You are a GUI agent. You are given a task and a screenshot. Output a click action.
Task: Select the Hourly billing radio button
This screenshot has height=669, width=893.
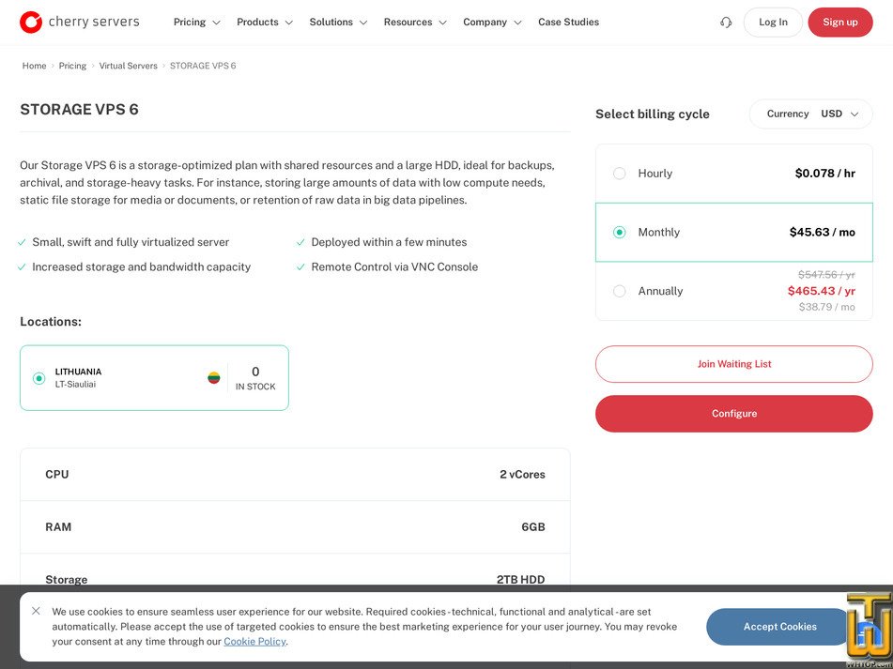click(619, 174)
